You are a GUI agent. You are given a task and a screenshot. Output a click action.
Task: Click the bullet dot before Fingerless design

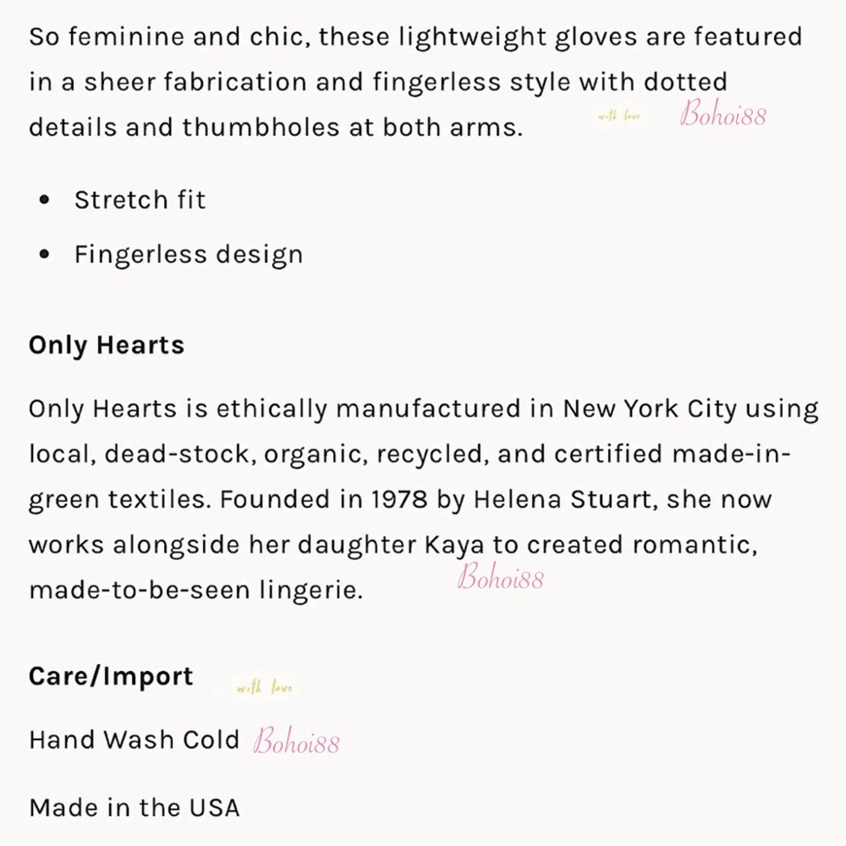(x=44, y=254)
